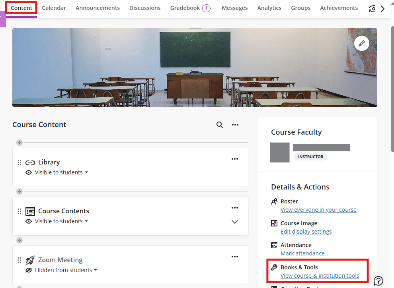Click the Gradebook notification count badge
This screenshot has width=394, height=288.
coord(206,8)
